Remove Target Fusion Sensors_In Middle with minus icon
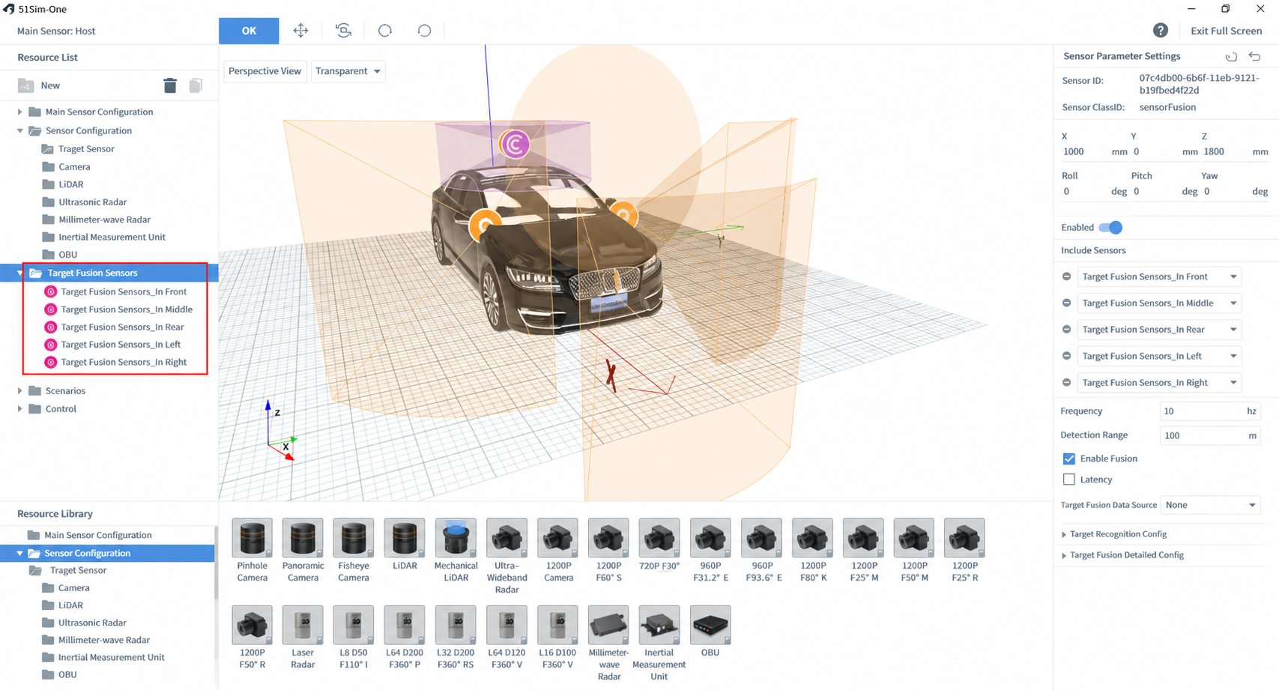This screenshot has width=1279, height=690. click(x=1066, y=303)
